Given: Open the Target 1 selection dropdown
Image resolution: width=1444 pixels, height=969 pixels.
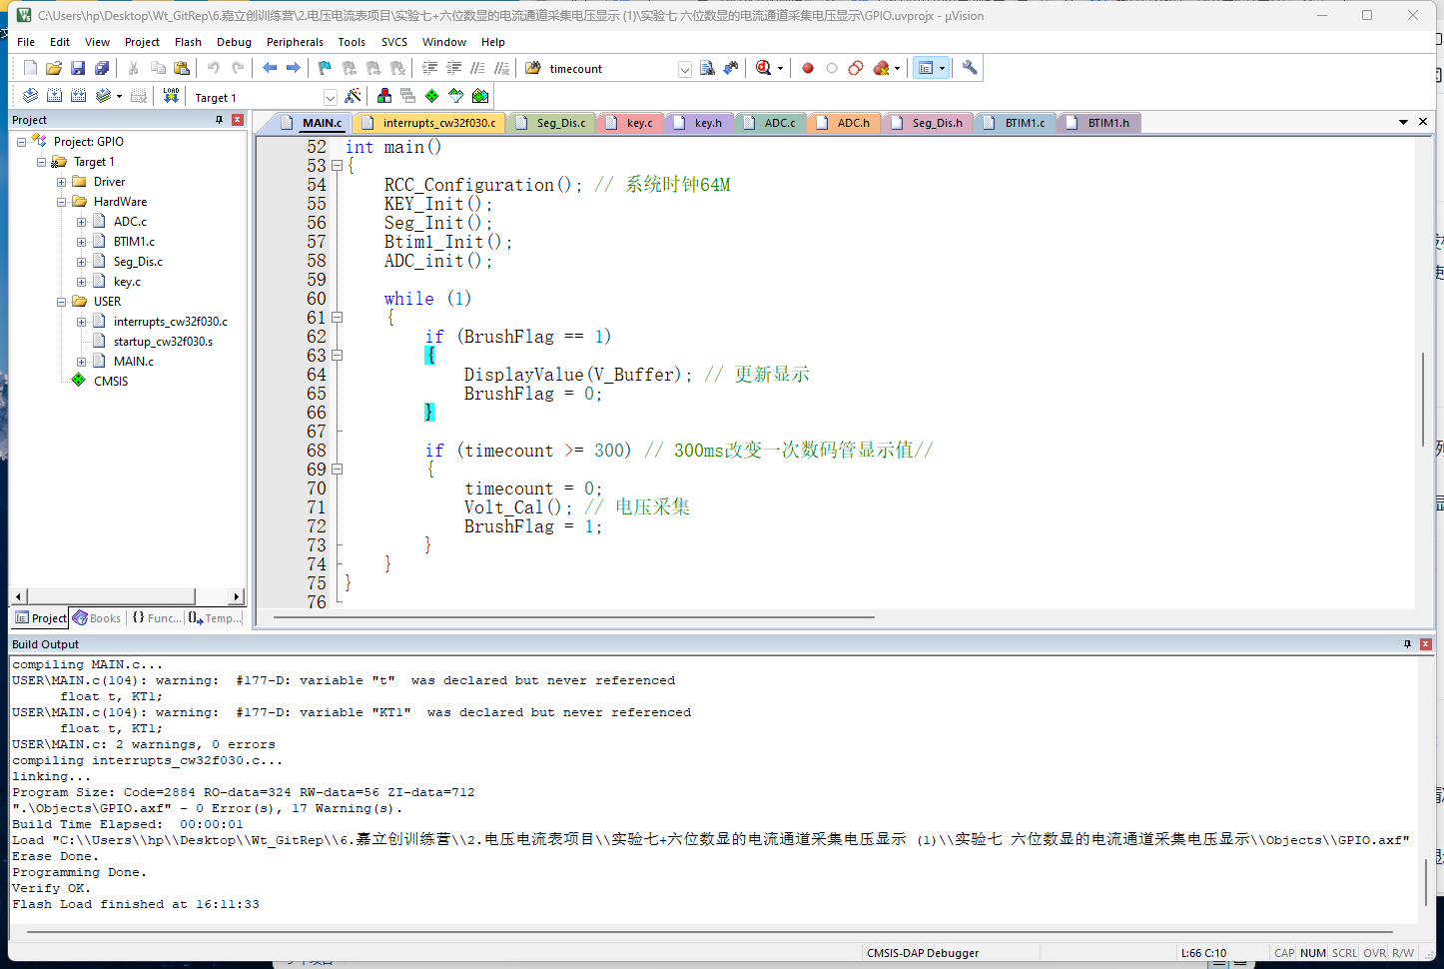Looking at the screenshot, I should [x=330, y=97].
